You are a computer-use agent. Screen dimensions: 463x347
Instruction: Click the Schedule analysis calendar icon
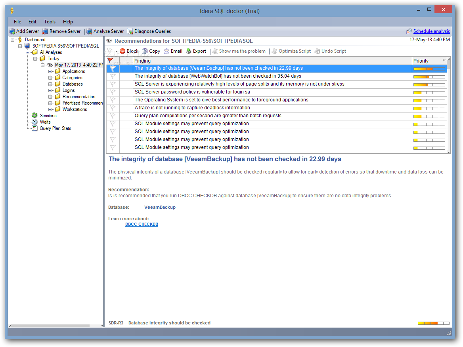point(409,31)
